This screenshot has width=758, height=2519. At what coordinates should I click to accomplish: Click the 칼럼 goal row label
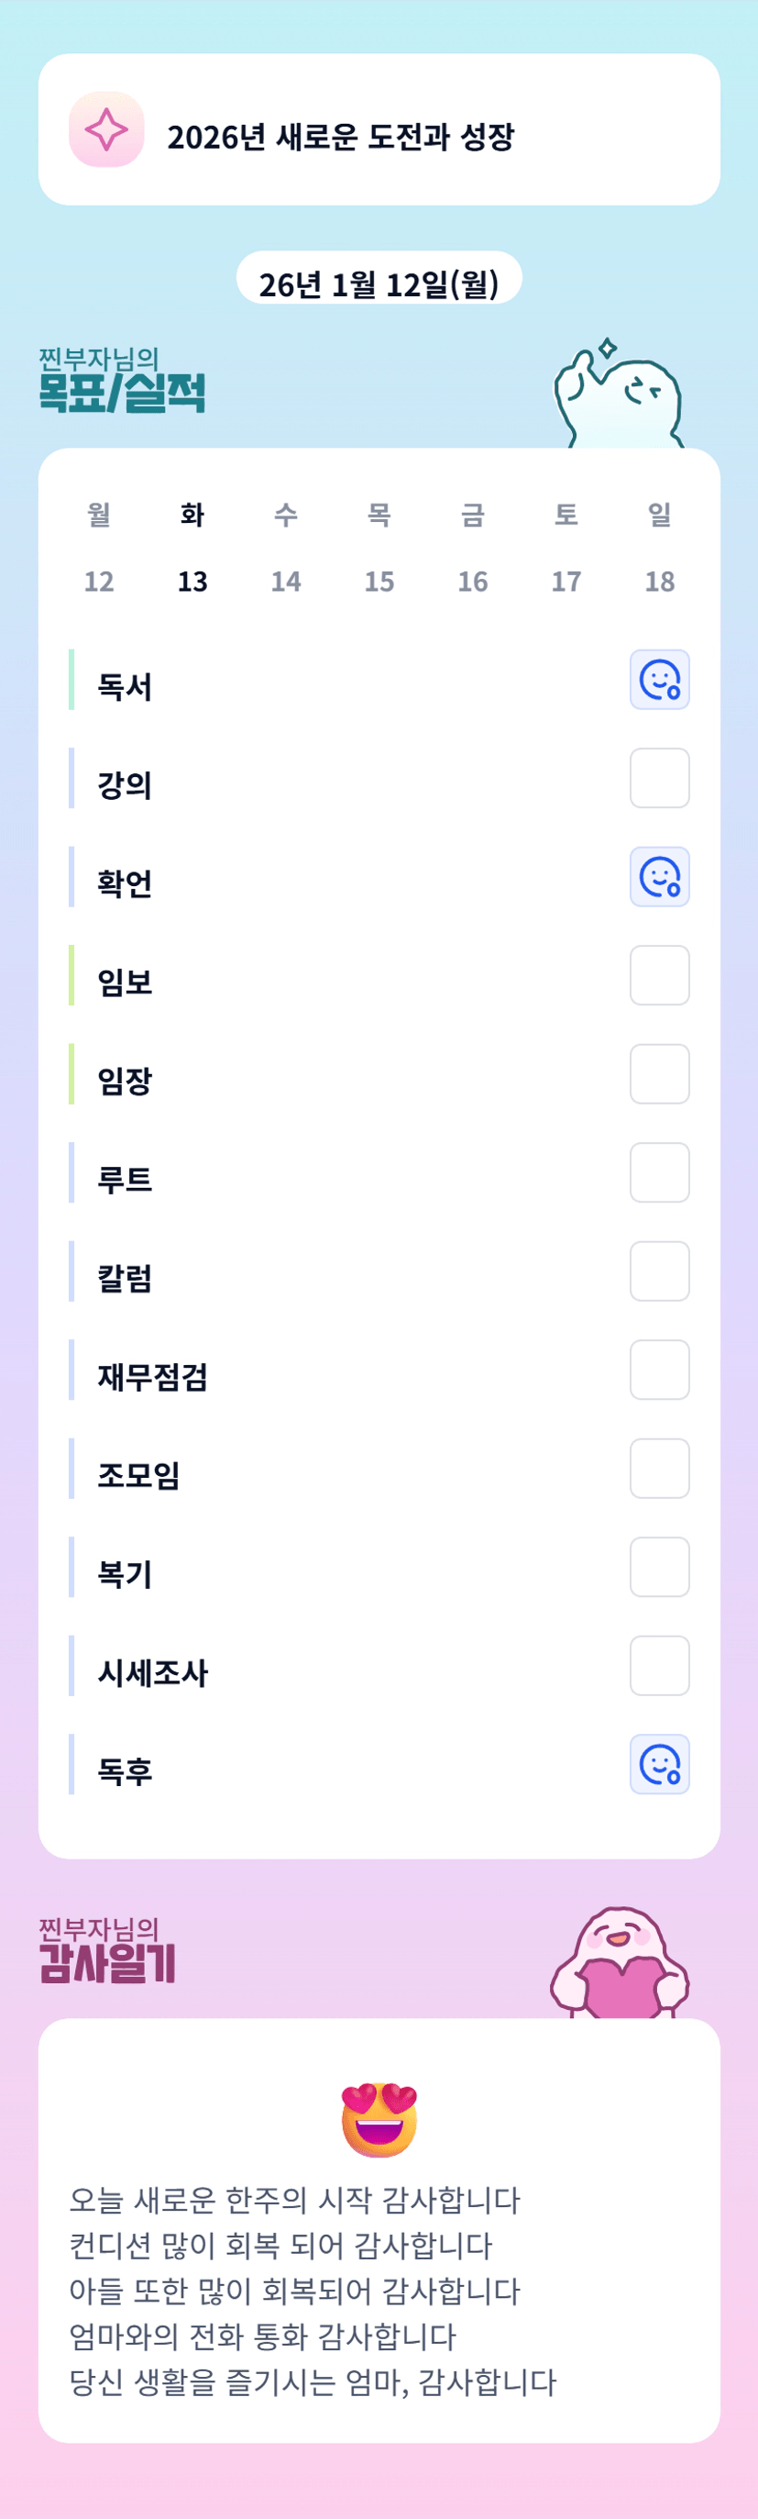[x=125, y=1278]
